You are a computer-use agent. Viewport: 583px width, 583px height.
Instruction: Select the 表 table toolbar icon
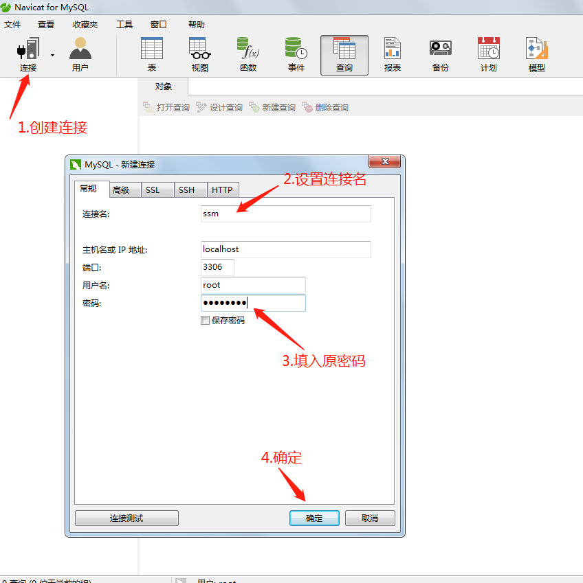tap(152, 54)
